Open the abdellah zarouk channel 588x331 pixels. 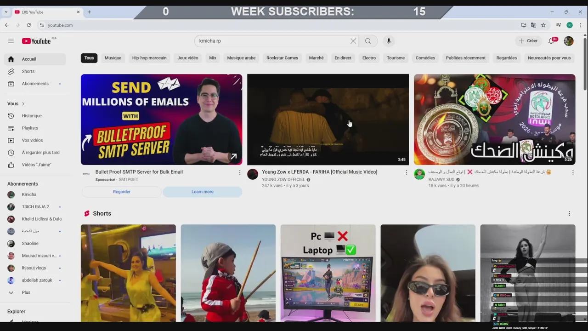(35, 280)
